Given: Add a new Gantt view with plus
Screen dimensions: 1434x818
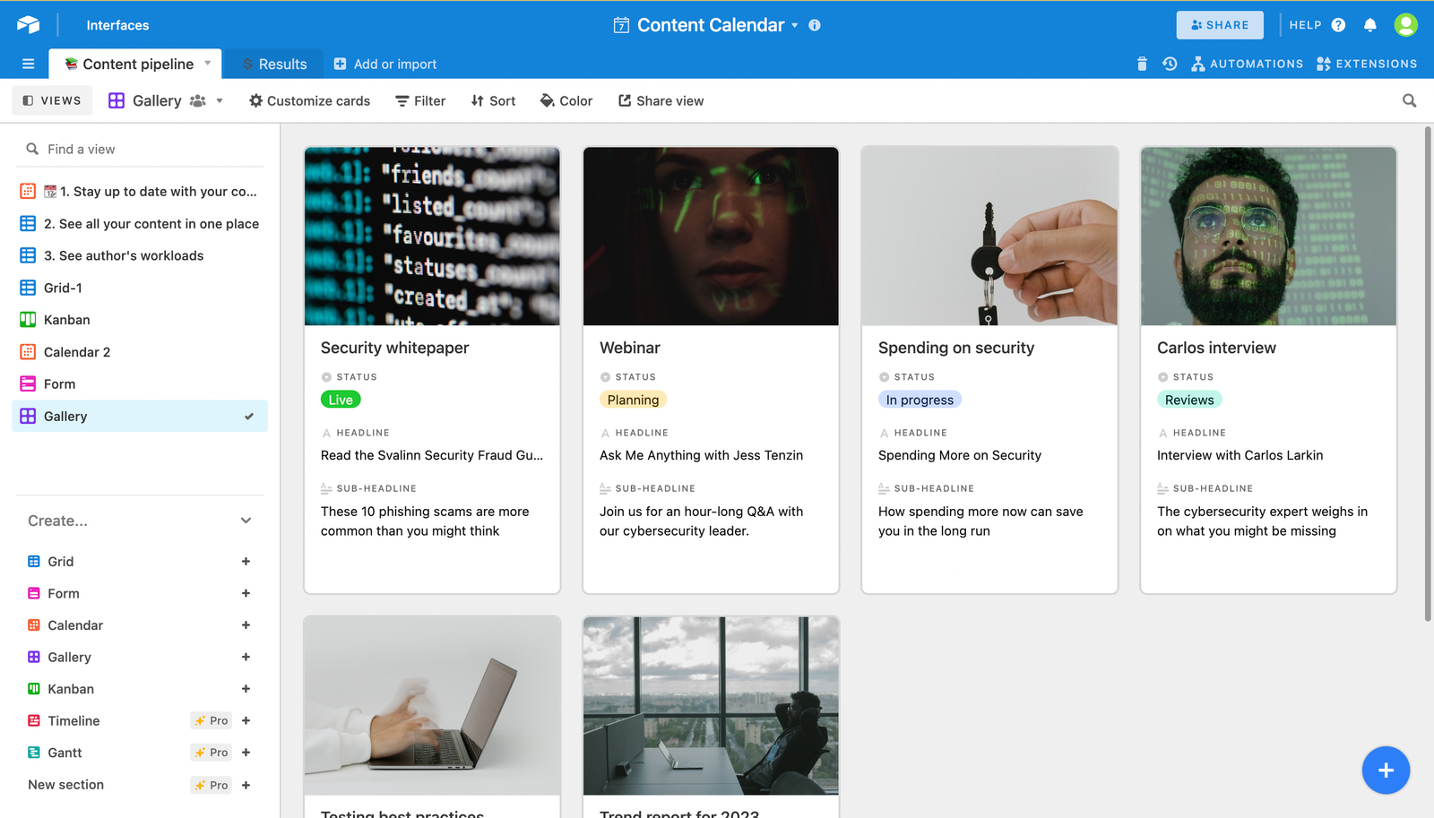Looking at the screenshot, I should point(246,753).
